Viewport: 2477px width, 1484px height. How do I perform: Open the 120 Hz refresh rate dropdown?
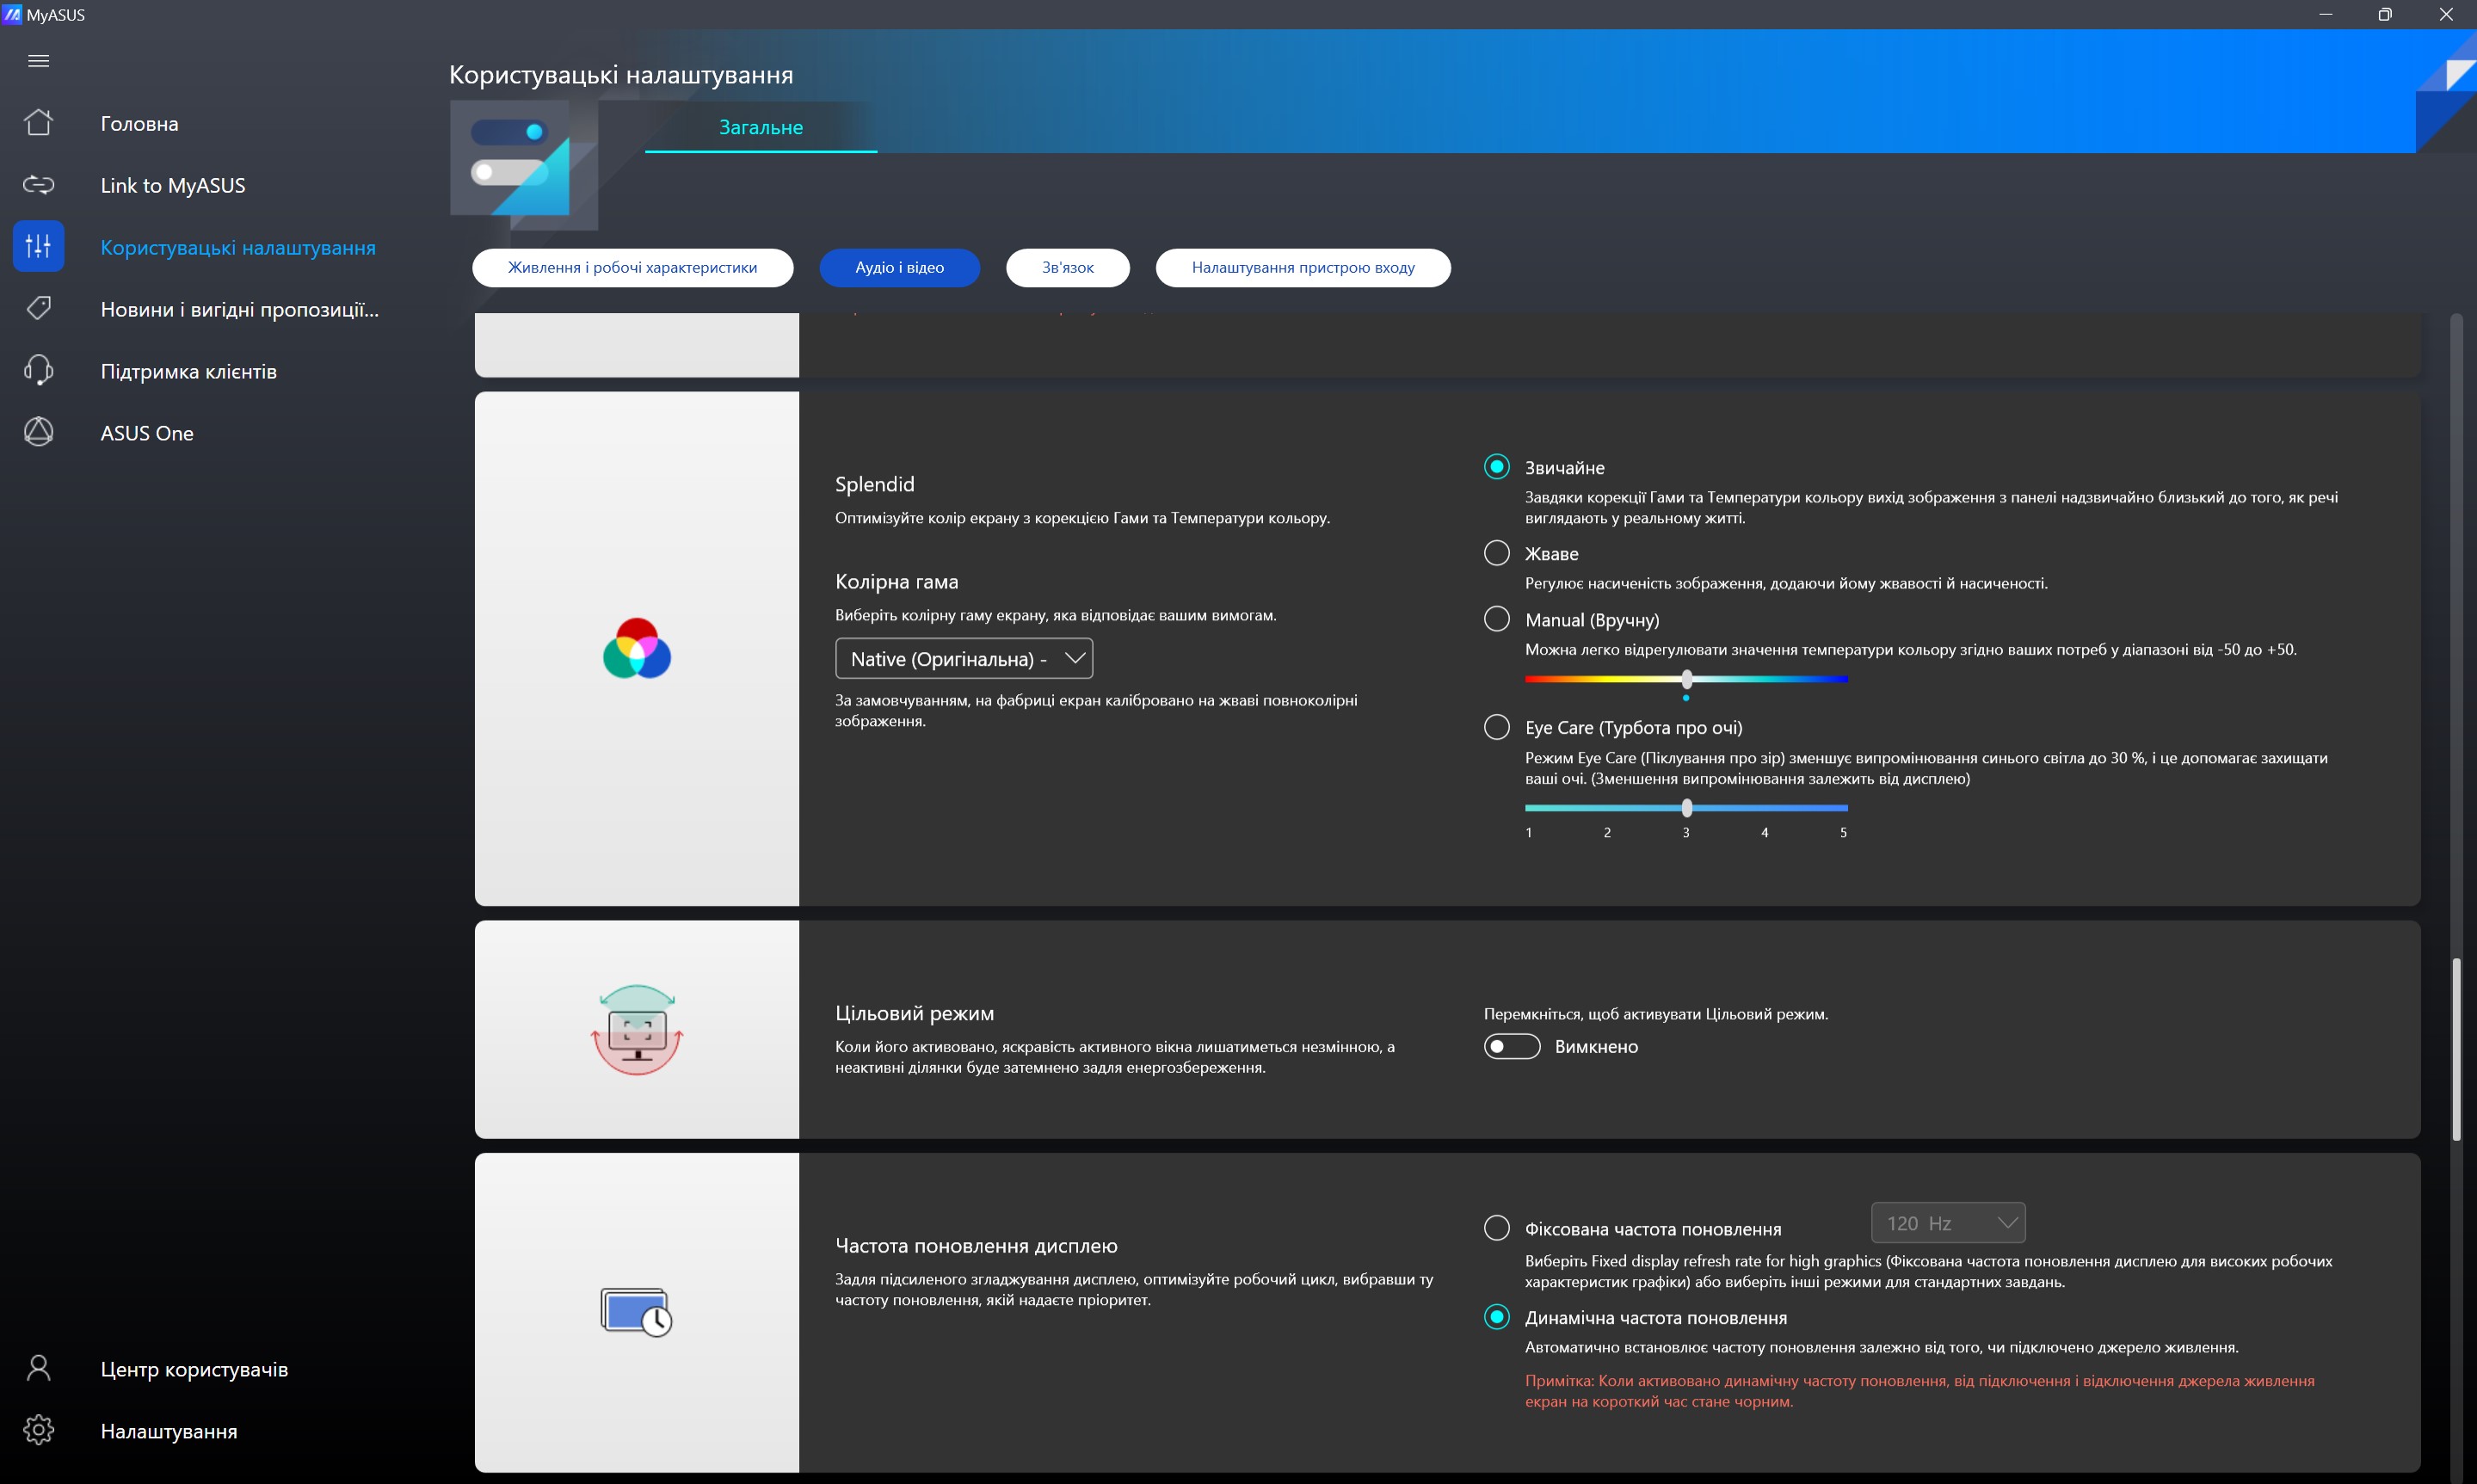coord(1947,1223)
